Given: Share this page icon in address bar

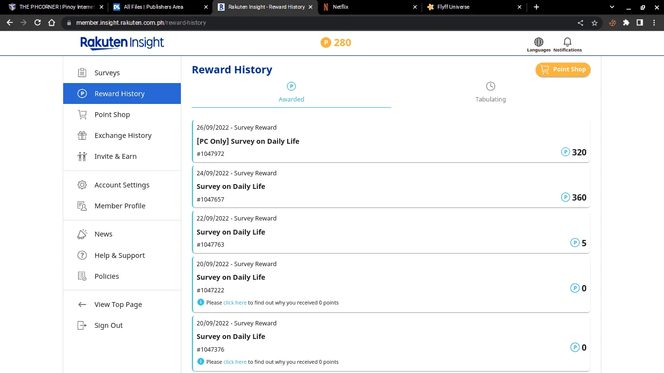Looking at the screenshot, I should [x=580, y=23].
